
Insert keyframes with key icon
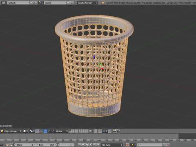click(164, 145)
